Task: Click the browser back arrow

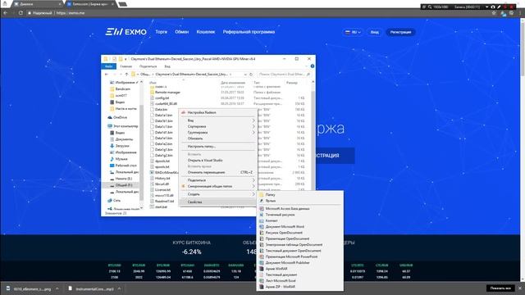Action: 6,13
